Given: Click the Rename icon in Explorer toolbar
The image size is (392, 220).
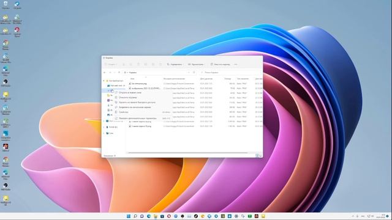Looking at the screenshot, I should [x=146, y=64].
